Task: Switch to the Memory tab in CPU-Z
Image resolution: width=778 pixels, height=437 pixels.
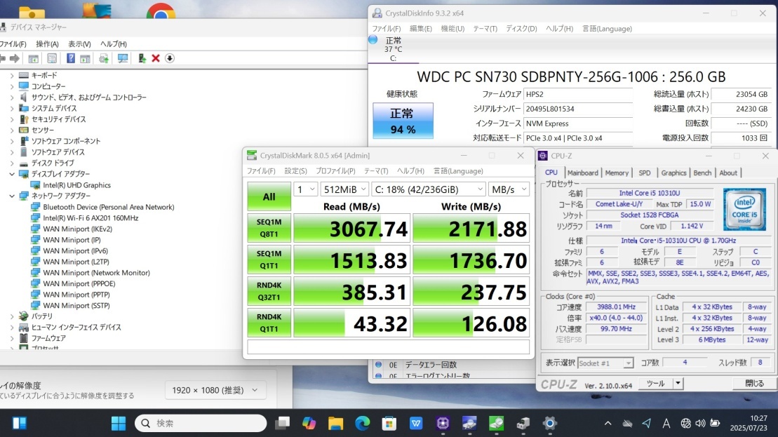Action: tap(617, 173)
